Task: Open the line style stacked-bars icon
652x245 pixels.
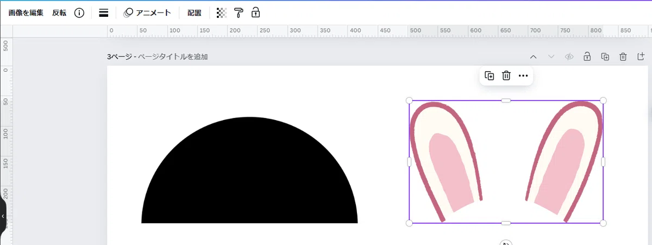Action: click(x=104, y=12)
